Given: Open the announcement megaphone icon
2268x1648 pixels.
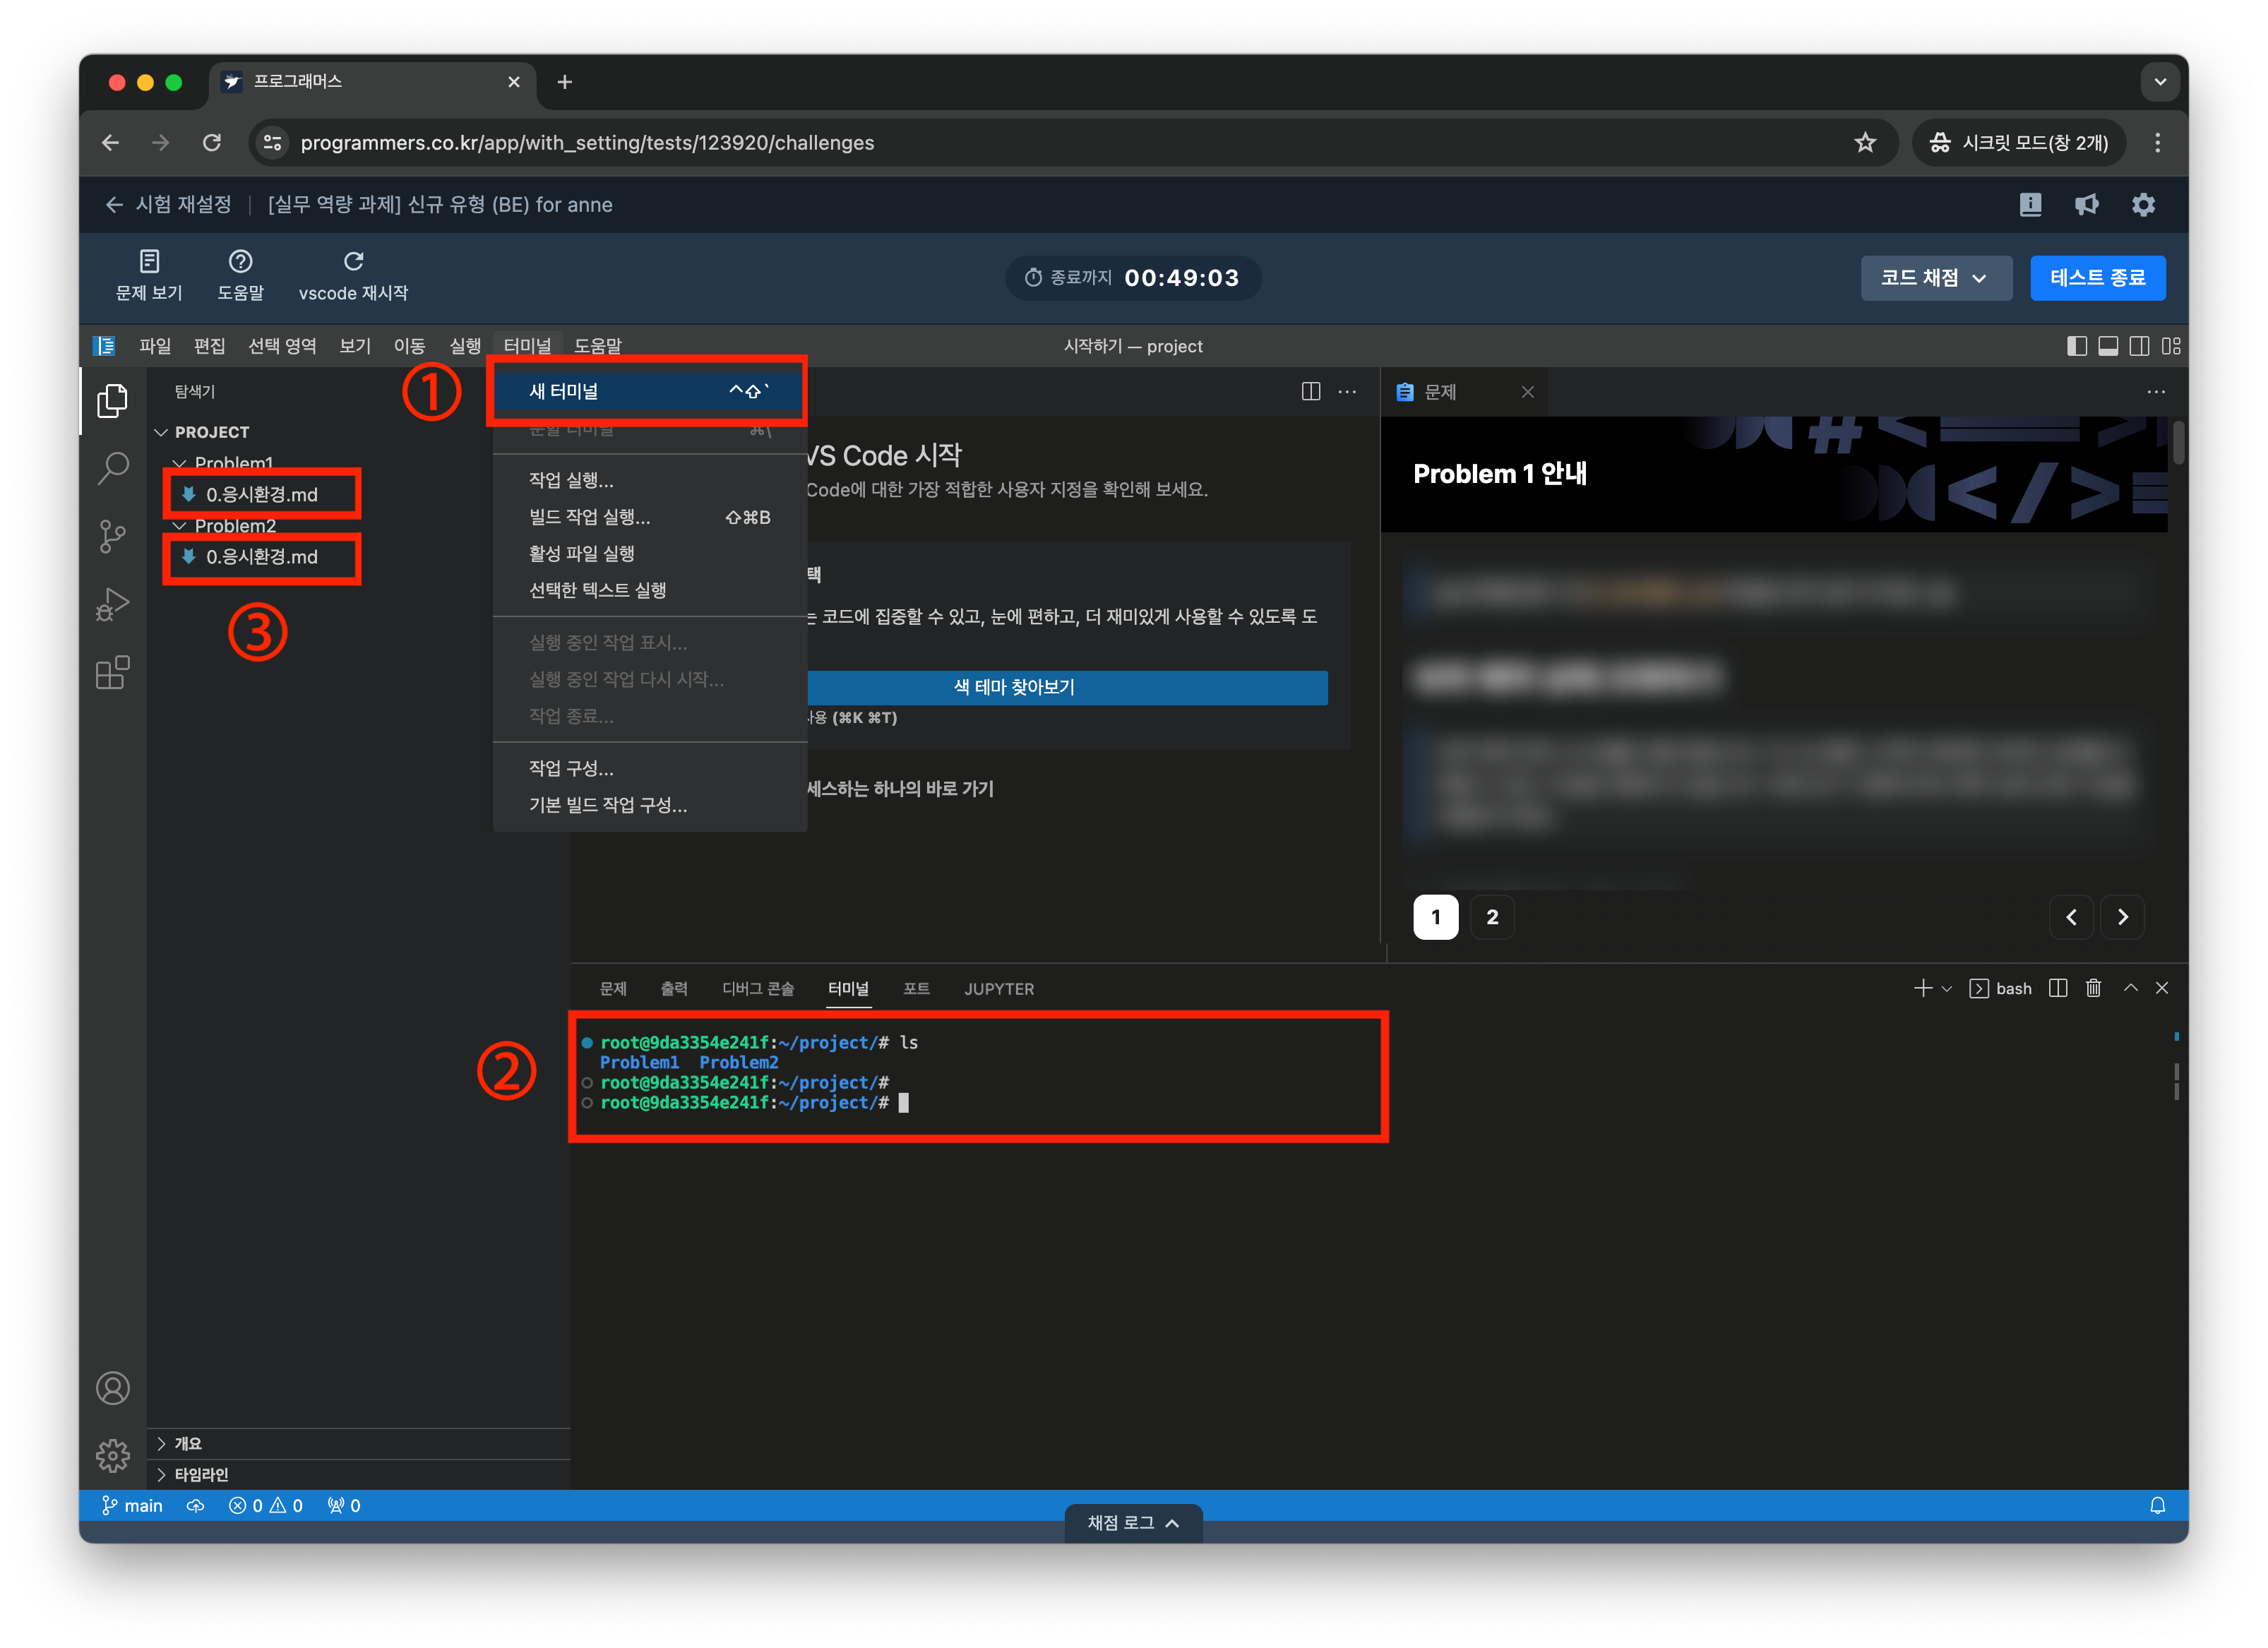Looking at the screenshot, I should 2087,205.
